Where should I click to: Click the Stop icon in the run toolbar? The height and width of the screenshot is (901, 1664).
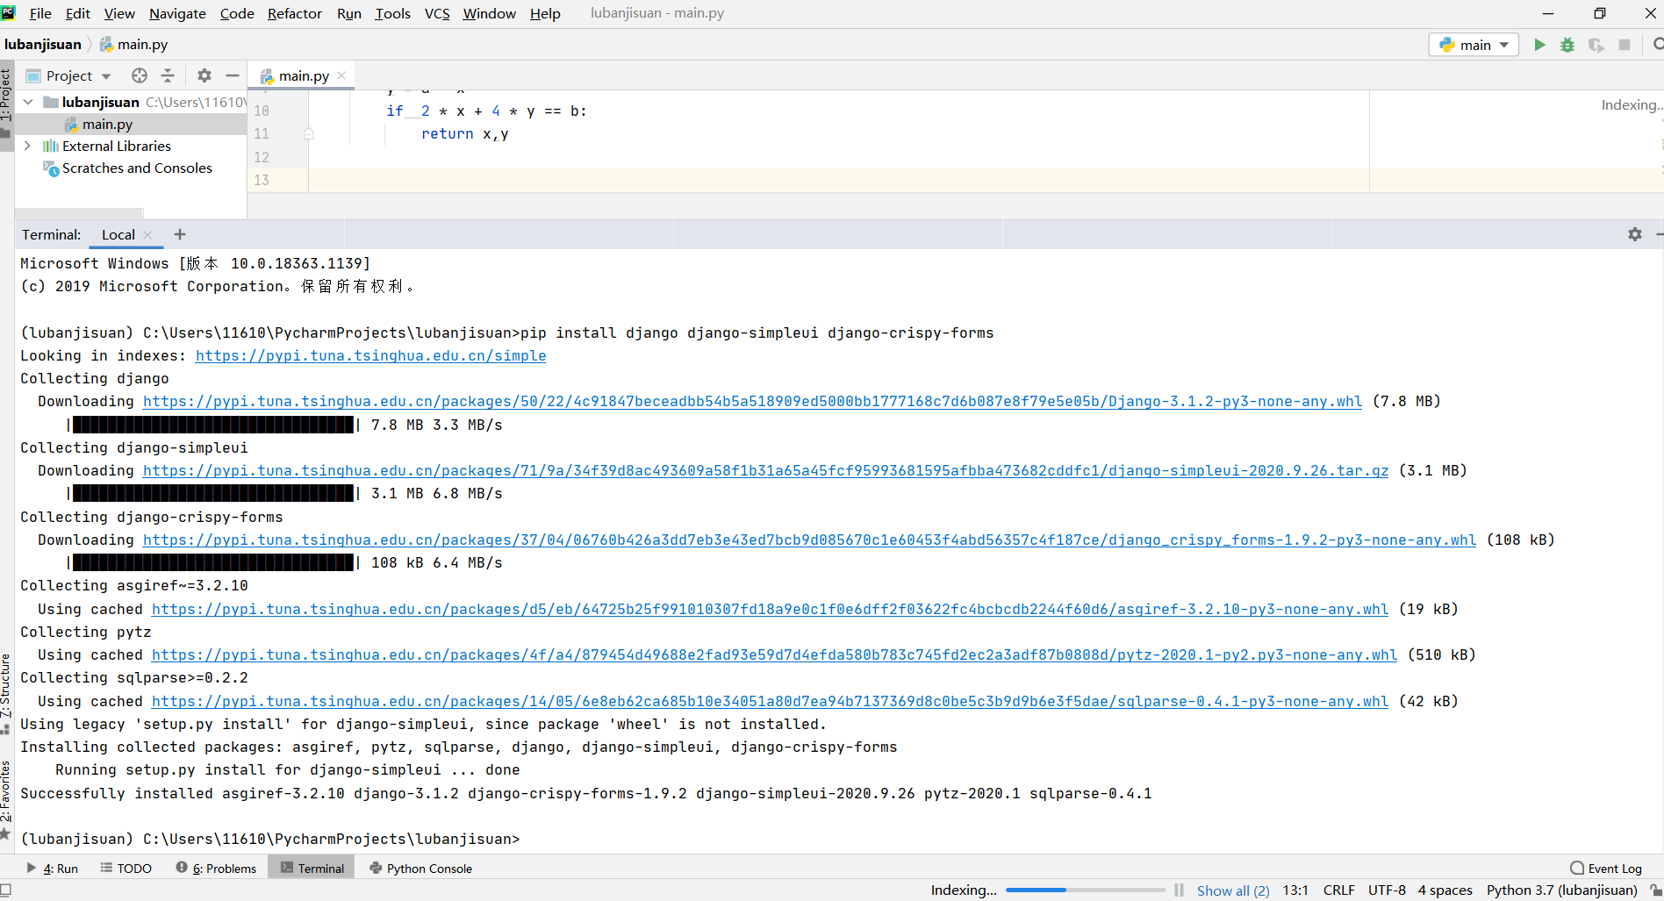pos(1625,45)
